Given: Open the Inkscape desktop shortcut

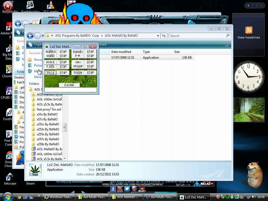Looking at the screenshot, I should click(10, 178).
